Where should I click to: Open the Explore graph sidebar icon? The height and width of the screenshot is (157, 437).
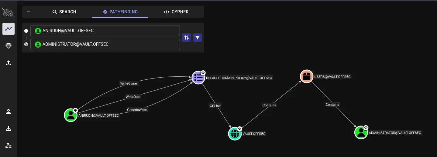click(x=9, y=29)
